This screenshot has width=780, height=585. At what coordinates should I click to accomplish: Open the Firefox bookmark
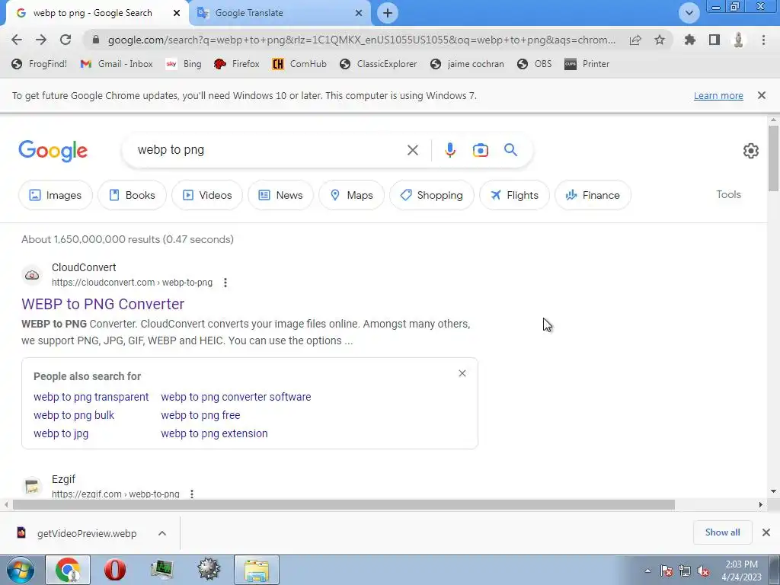click(236, 64)
